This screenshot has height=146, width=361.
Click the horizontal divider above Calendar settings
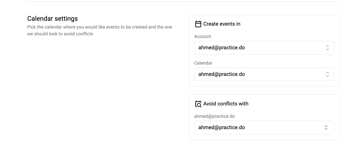click(183, 2)
